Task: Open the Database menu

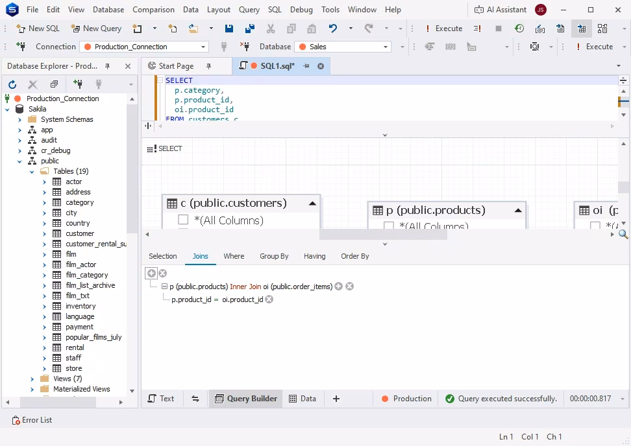Action: pyautogui.click(x=108, y=10)
